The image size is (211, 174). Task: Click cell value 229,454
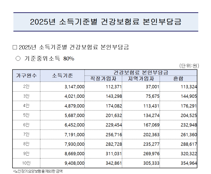[114, 125]
